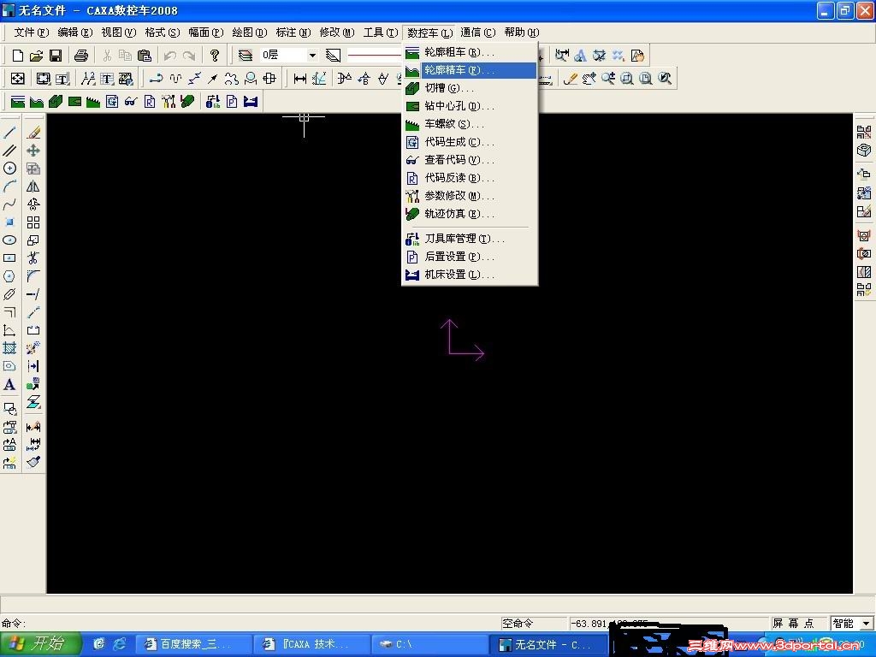Open the layer control icon beside 0层
This screenshot has width=876, height=657.
click(246, 56)
